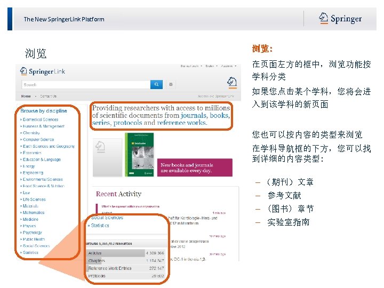Click Access old SpringerLink link

click(216, 96)
